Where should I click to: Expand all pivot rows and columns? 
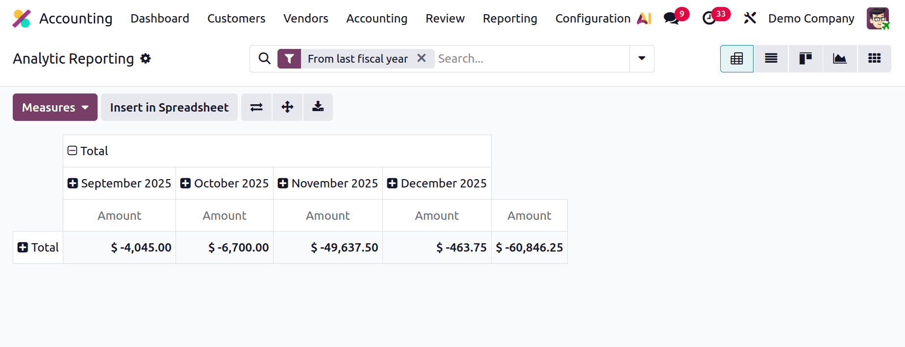pyautogui.click(x=287, y=107)
